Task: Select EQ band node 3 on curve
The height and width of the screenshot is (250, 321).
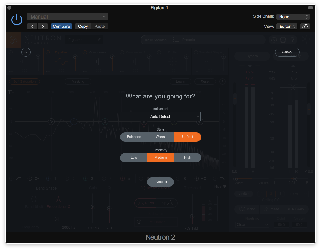Action: 105,122
